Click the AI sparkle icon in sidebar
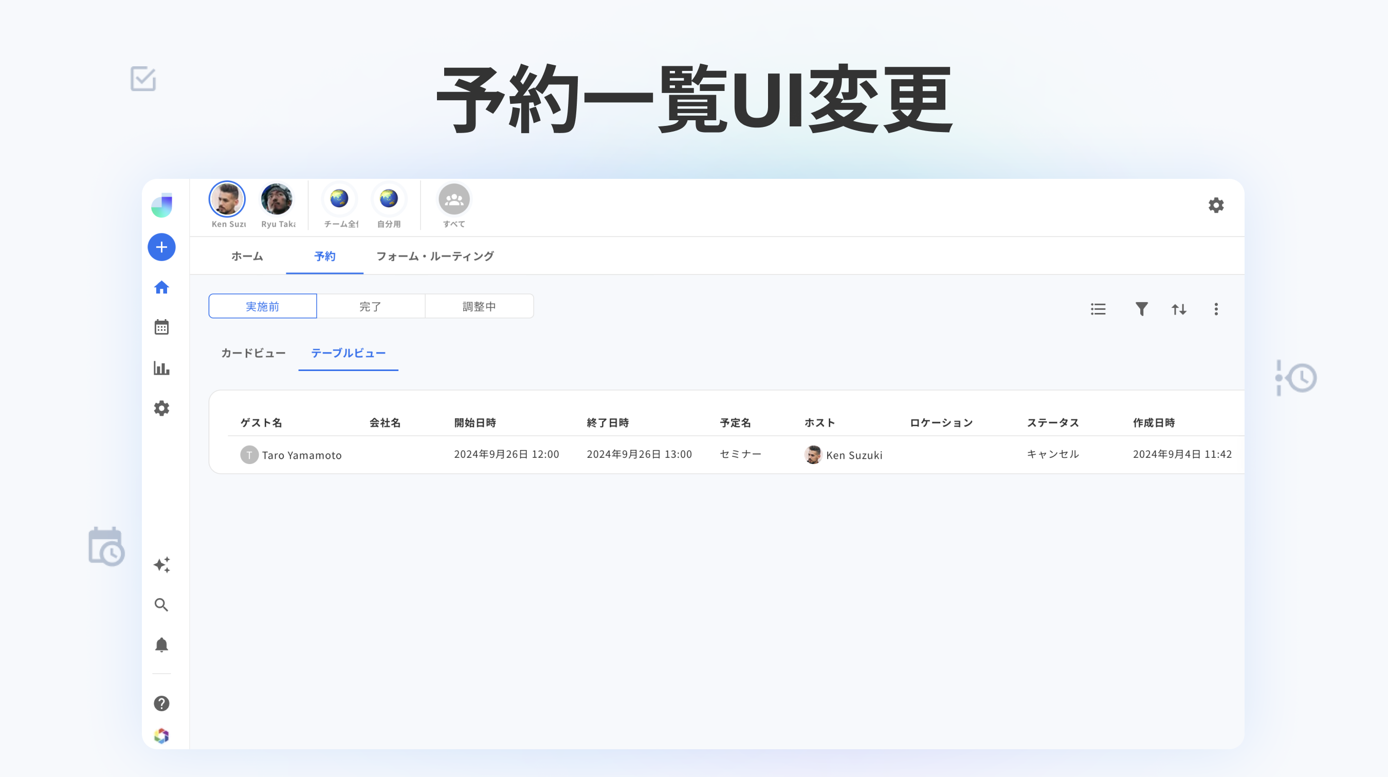 click(x=161, y=564)
